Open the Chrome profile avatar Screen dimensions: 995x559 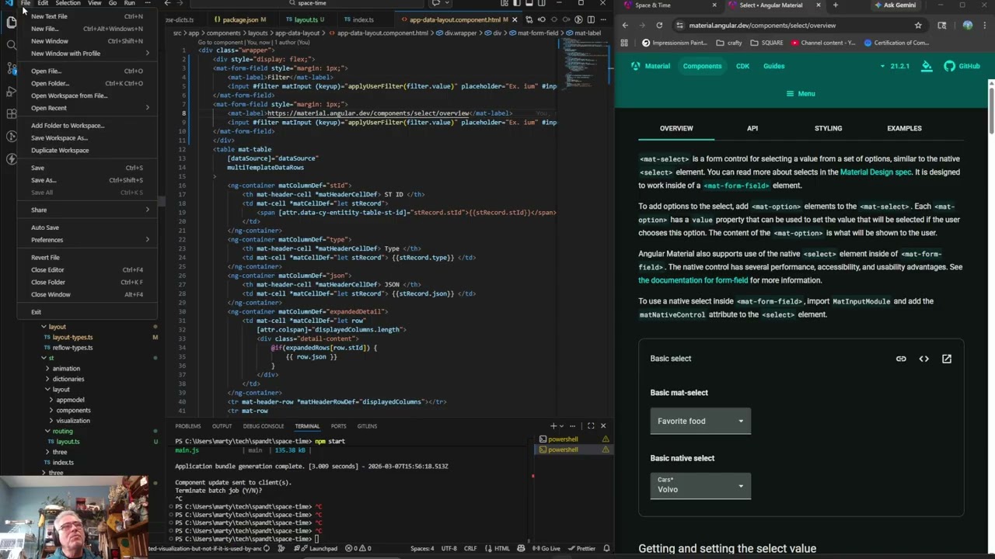(x=967, y=25)
